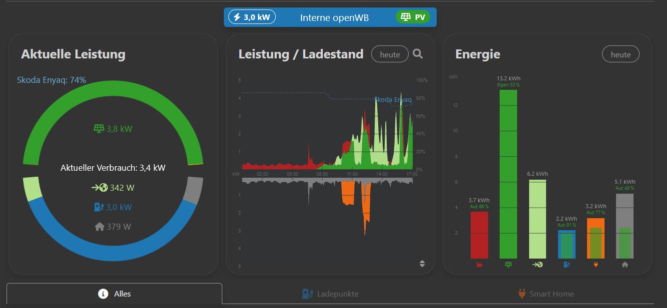667x308 pixels.
Task: Click the solar panel icon in the PV badge
Action: click(x=406, y=17)
